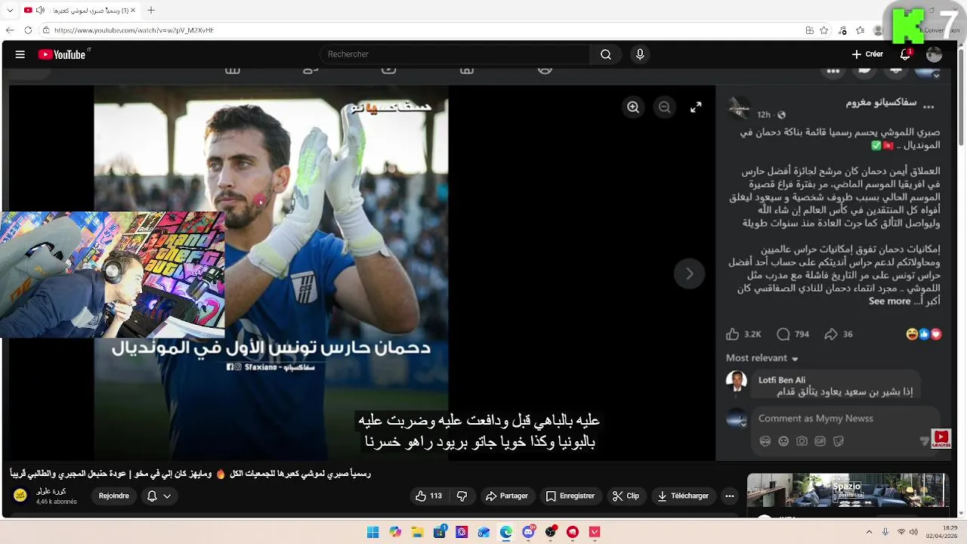This screenshot has width=967, height=544.
Task: Click the red Subscribe watermark button
Action: tap(941, 438)
